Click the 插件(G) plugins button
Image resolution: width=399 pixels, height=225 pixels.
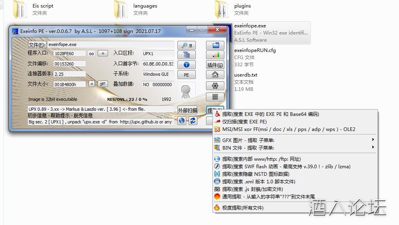tap(215, 65)
